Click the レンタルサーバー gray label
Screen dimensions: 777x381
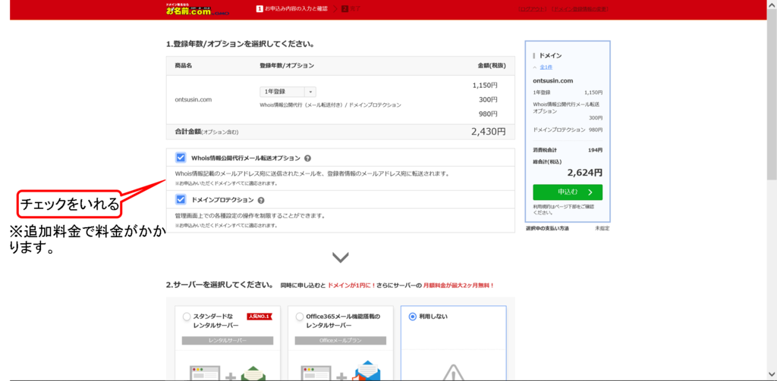[228, 341]
